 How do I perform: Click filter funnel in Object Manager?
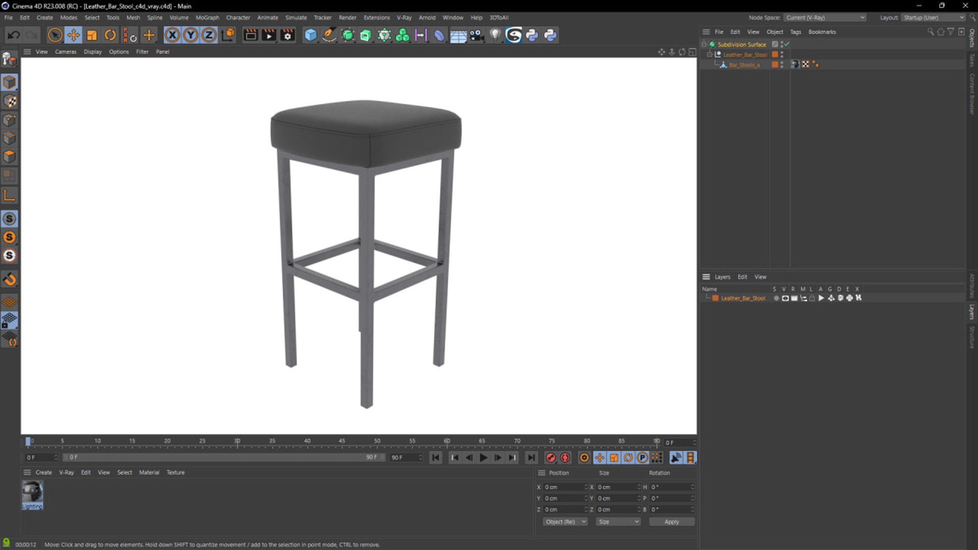(x=950, y=32)
